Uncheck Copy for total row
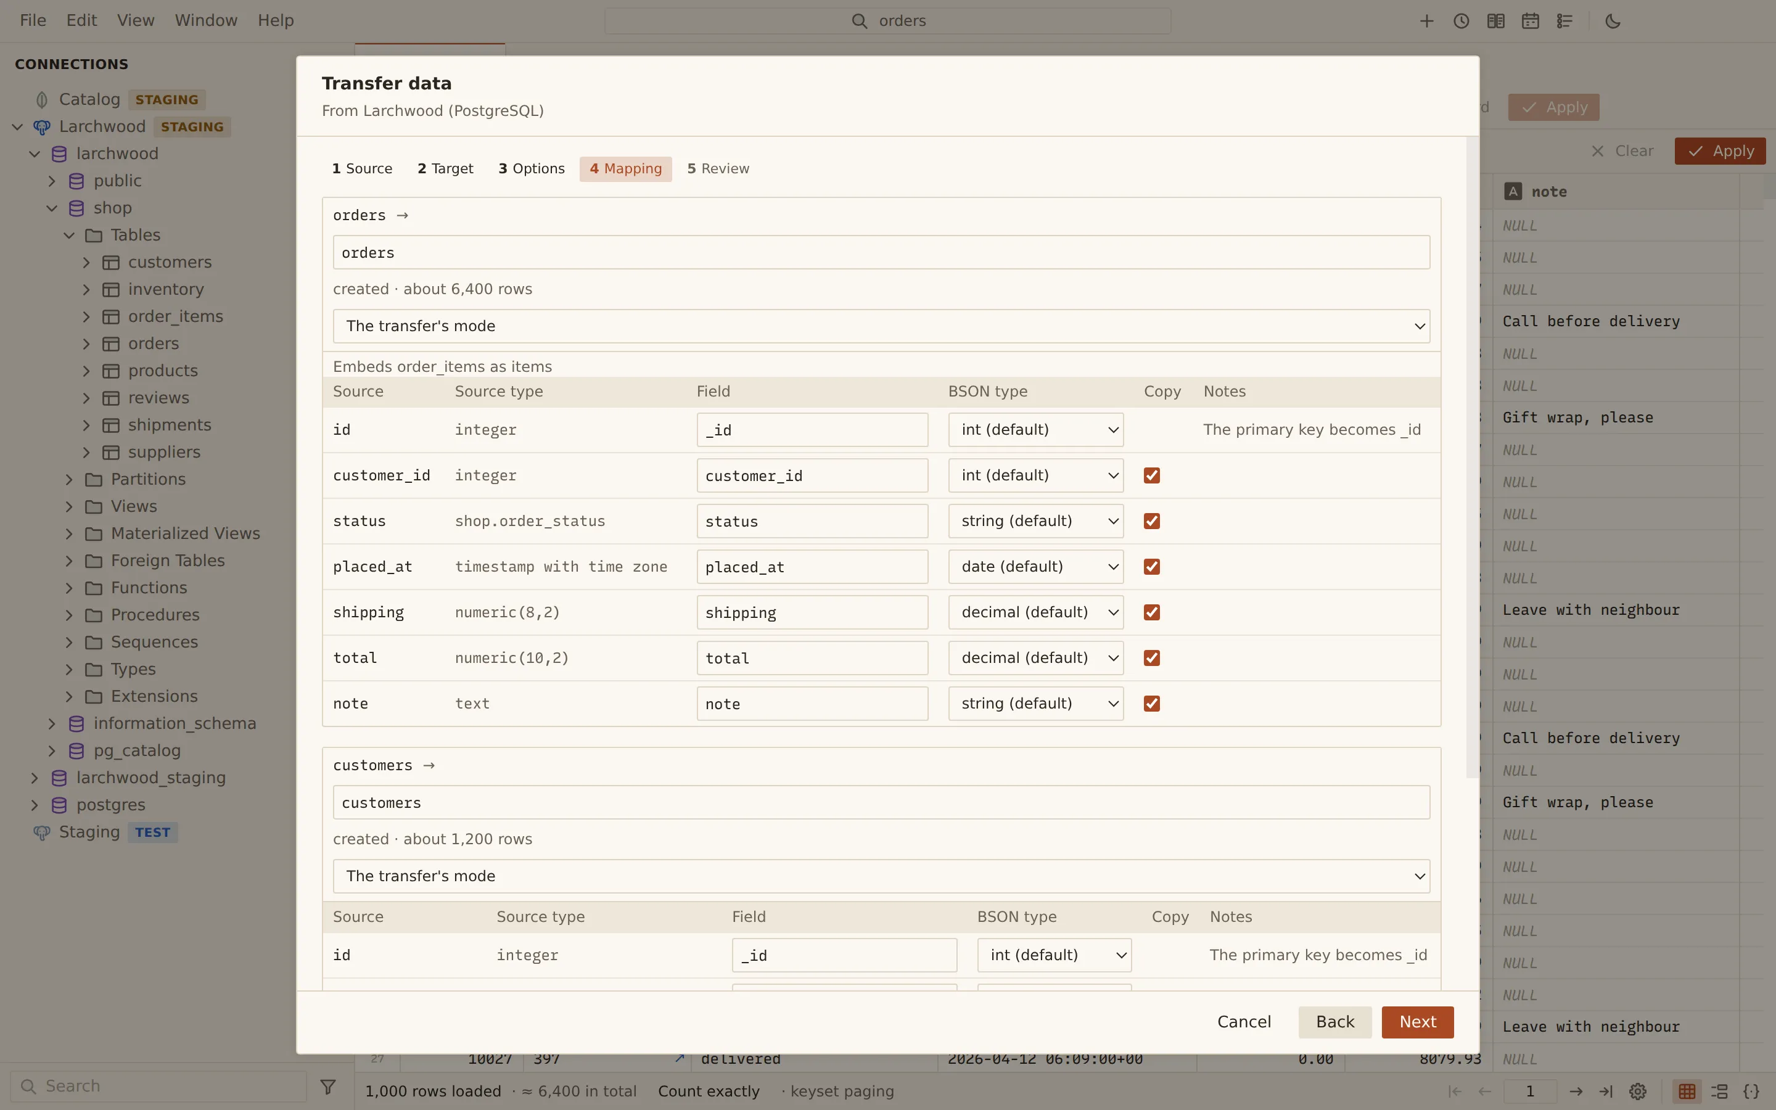The height and width of the screenshot is (1110, 1776). [1151, 658]
